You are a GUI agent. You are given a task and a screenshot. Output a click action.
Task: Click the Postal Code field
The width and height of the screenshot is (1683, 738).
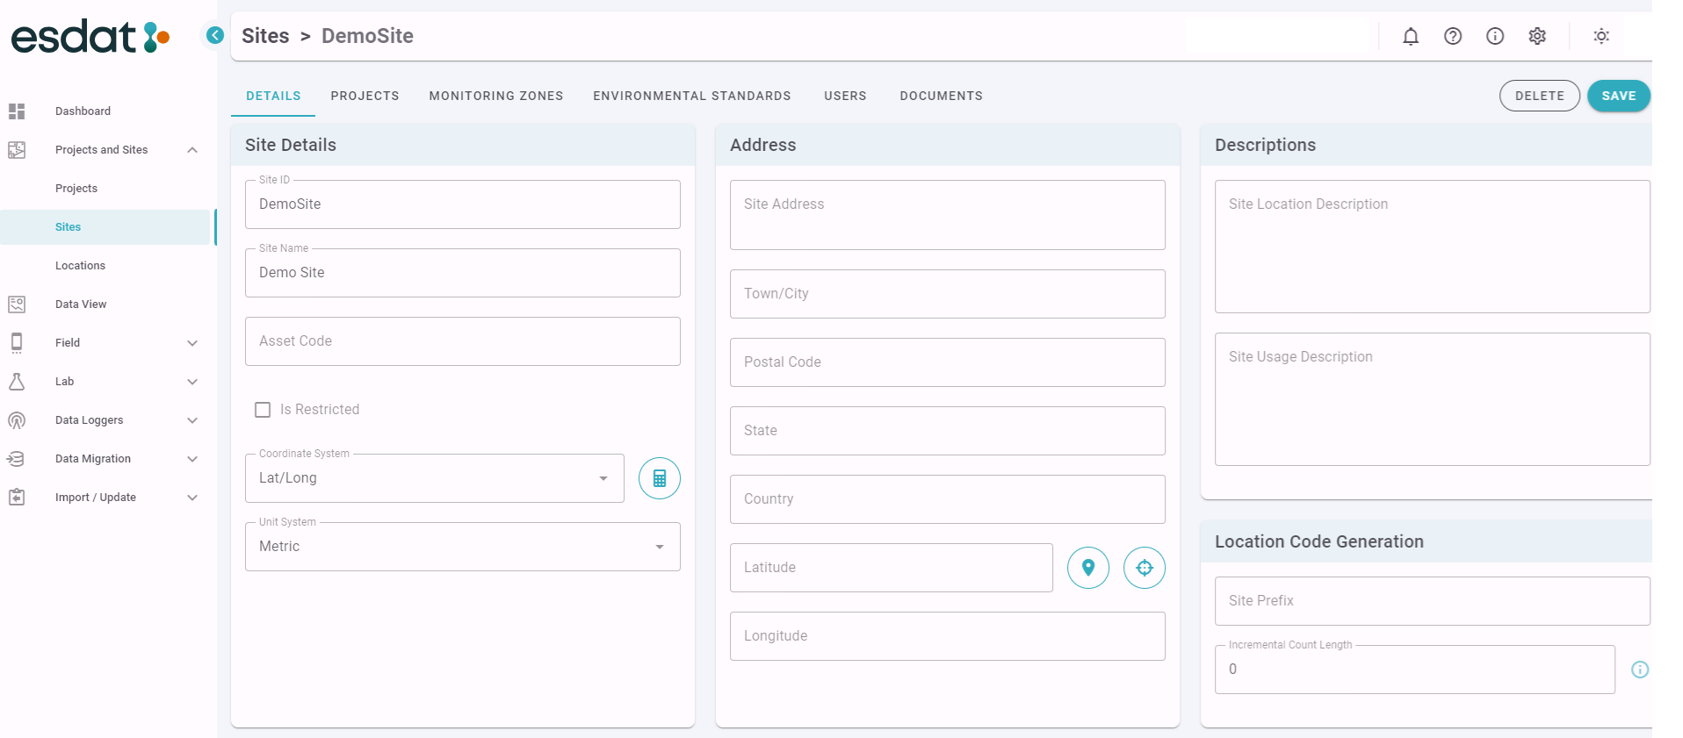pyautogui.click(x=948, y=362)
